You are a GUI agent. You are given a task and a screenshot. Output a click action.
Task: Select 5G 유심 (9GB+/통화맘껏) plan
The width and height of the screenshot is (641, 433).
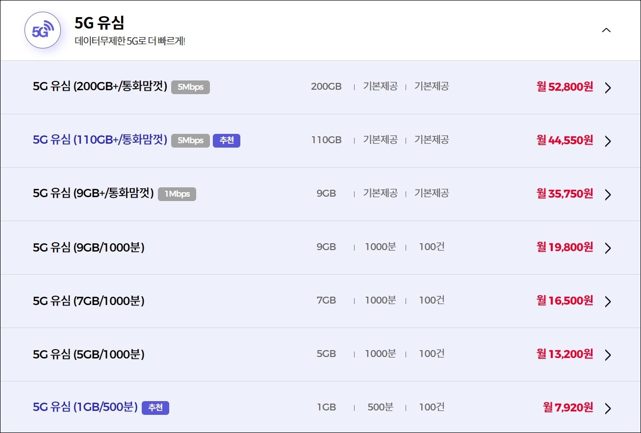pyautogui.click(x=94, y=194)
